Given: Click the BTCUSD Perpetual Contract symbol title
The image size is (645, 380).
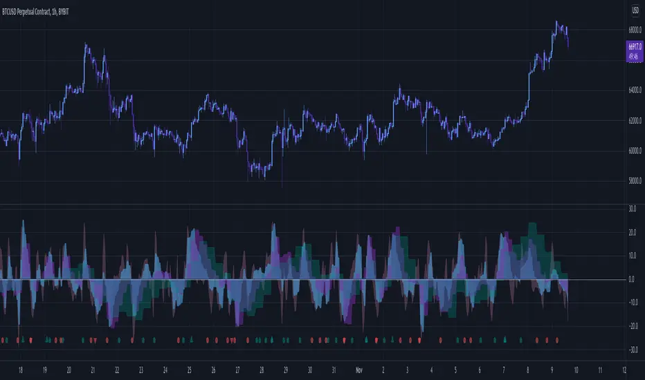Looking at the screenshot, I should pyautogui.click(x=48, y=8).
